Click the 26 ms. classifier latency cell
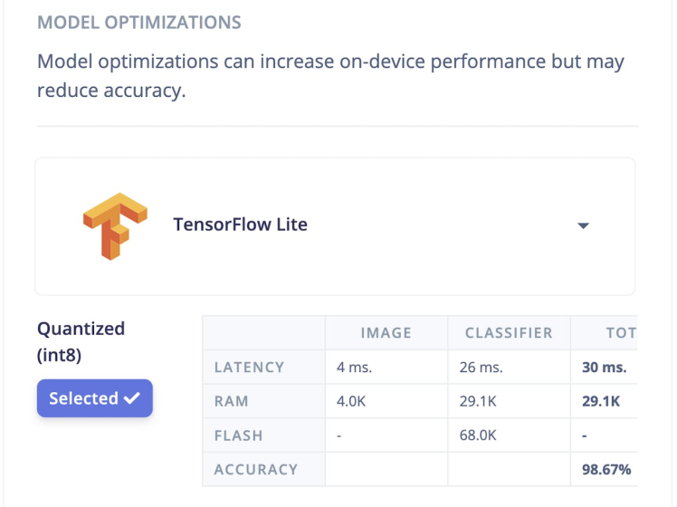Screen dimensions: 677x507 [480, 368]
